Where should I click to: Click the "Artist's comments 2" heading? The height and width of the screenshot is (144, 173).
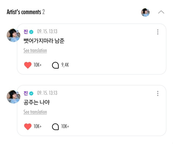(26, 12)
